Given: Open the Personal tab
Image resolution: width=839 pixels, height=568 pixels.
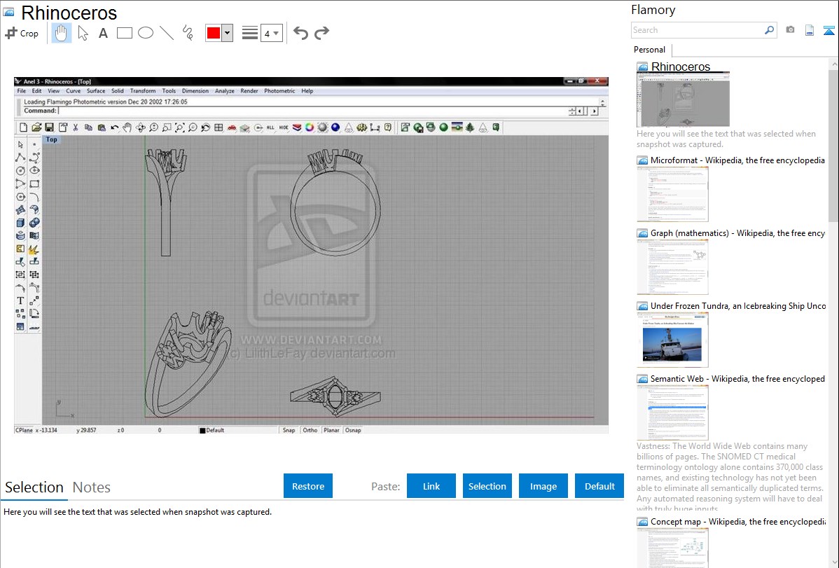Looking at the screenshot, I should (649, 50).
